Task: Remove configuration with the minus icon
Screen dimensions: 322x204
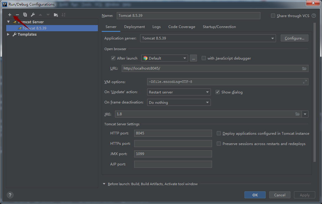Action: click(17, 14)
